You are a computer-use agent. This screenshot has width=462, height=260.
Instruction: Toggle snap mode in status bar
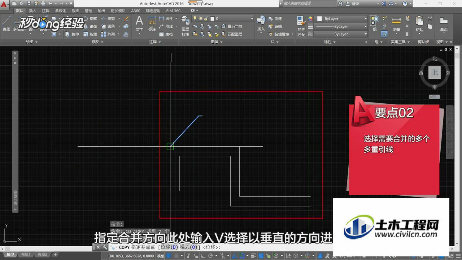pyautogui.click(x=176, y=256)
